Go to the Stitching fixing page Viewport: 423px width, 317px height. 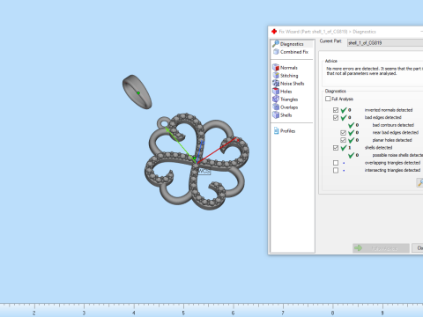(286, 76)
